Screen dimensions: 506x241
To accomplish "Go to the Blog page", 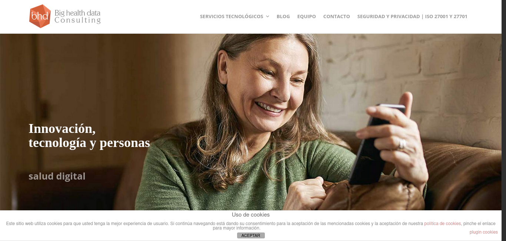I will click(x=283, y=17).
